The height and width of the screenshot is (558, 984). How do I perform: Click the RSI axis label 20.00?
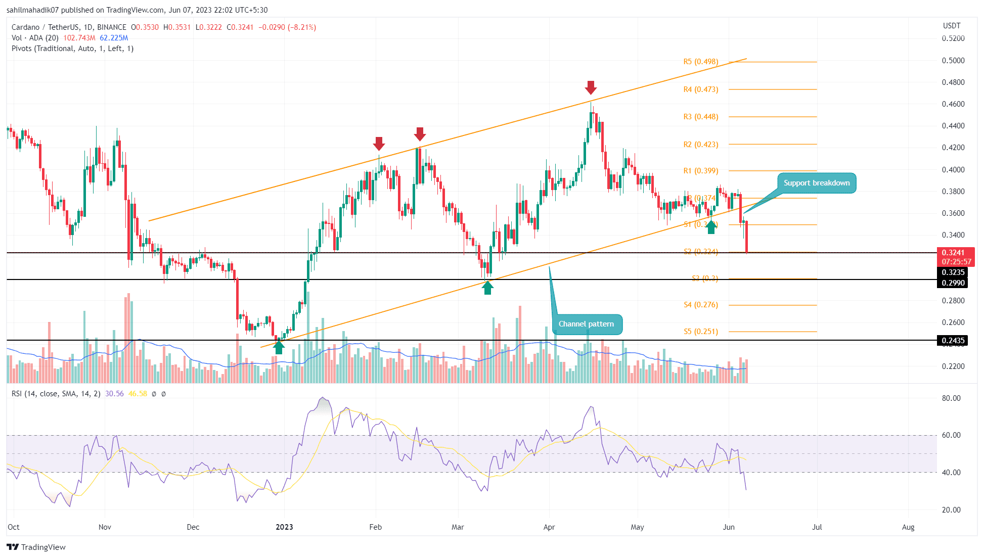coord(951,510)
